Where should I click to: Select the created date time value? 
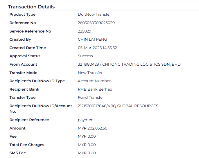(x=97, y=48)
